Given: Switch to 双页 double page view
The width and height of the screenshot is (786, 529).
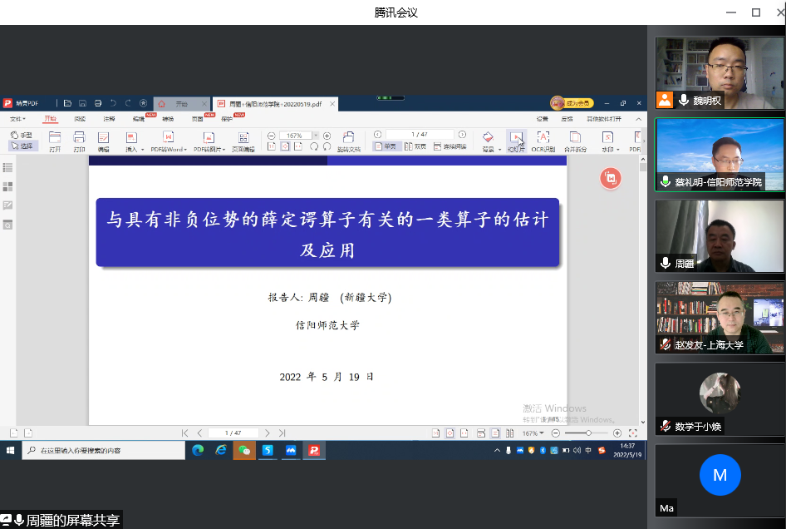Looking at the screenshot, I should click(x=415, y=146).
